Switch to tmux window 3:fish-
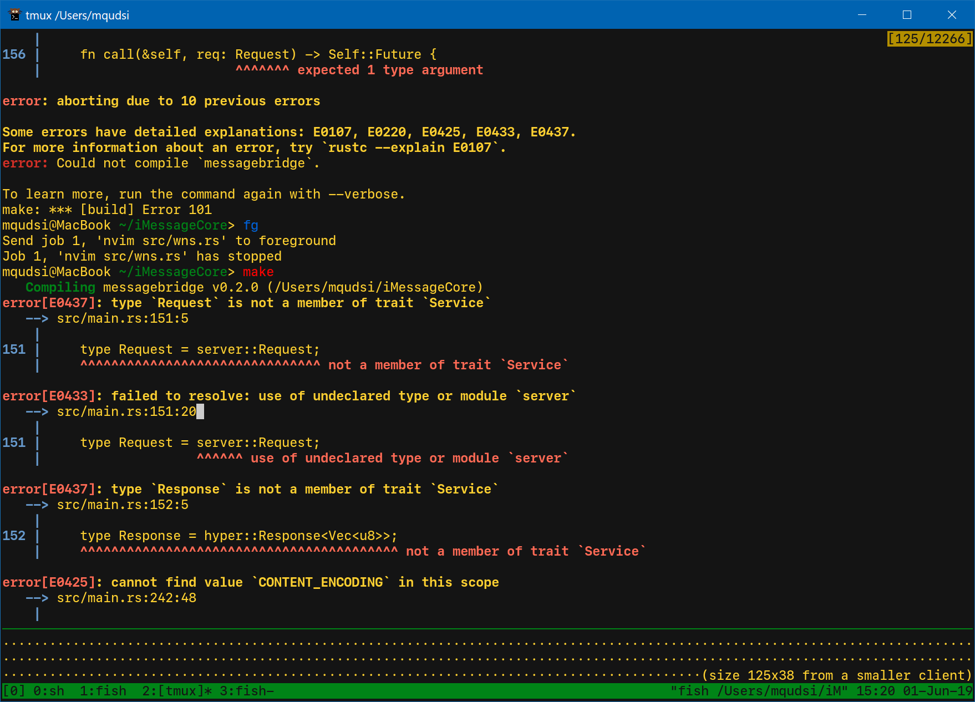The width and height of the screenshot is (975, 702). click(x=247, y=691)
